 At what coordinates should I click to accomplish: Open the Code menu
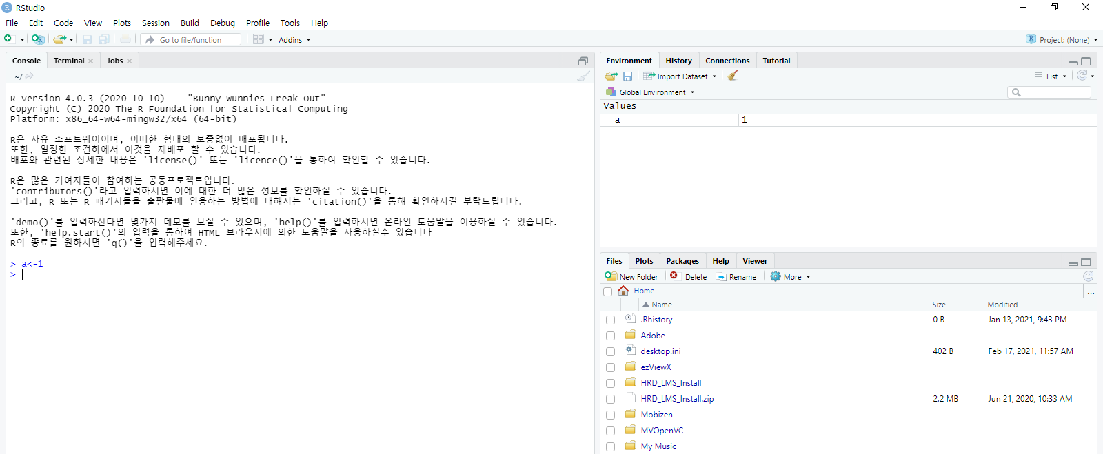click(x=63, y=23)
